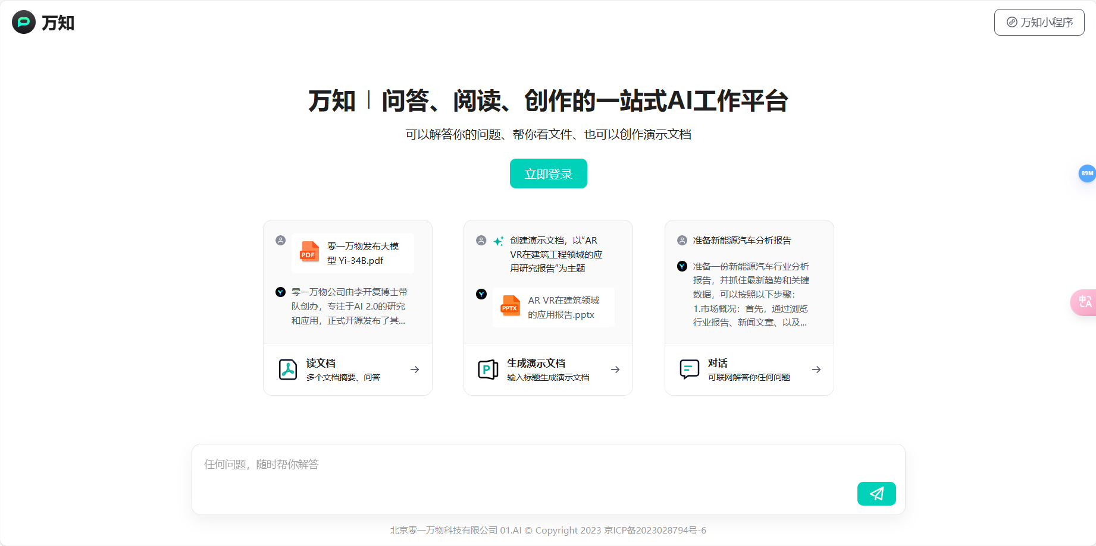
Task: Click the user avatar in 准备新能源汽车分析报告 card
Action: click(x=681, y=240)
